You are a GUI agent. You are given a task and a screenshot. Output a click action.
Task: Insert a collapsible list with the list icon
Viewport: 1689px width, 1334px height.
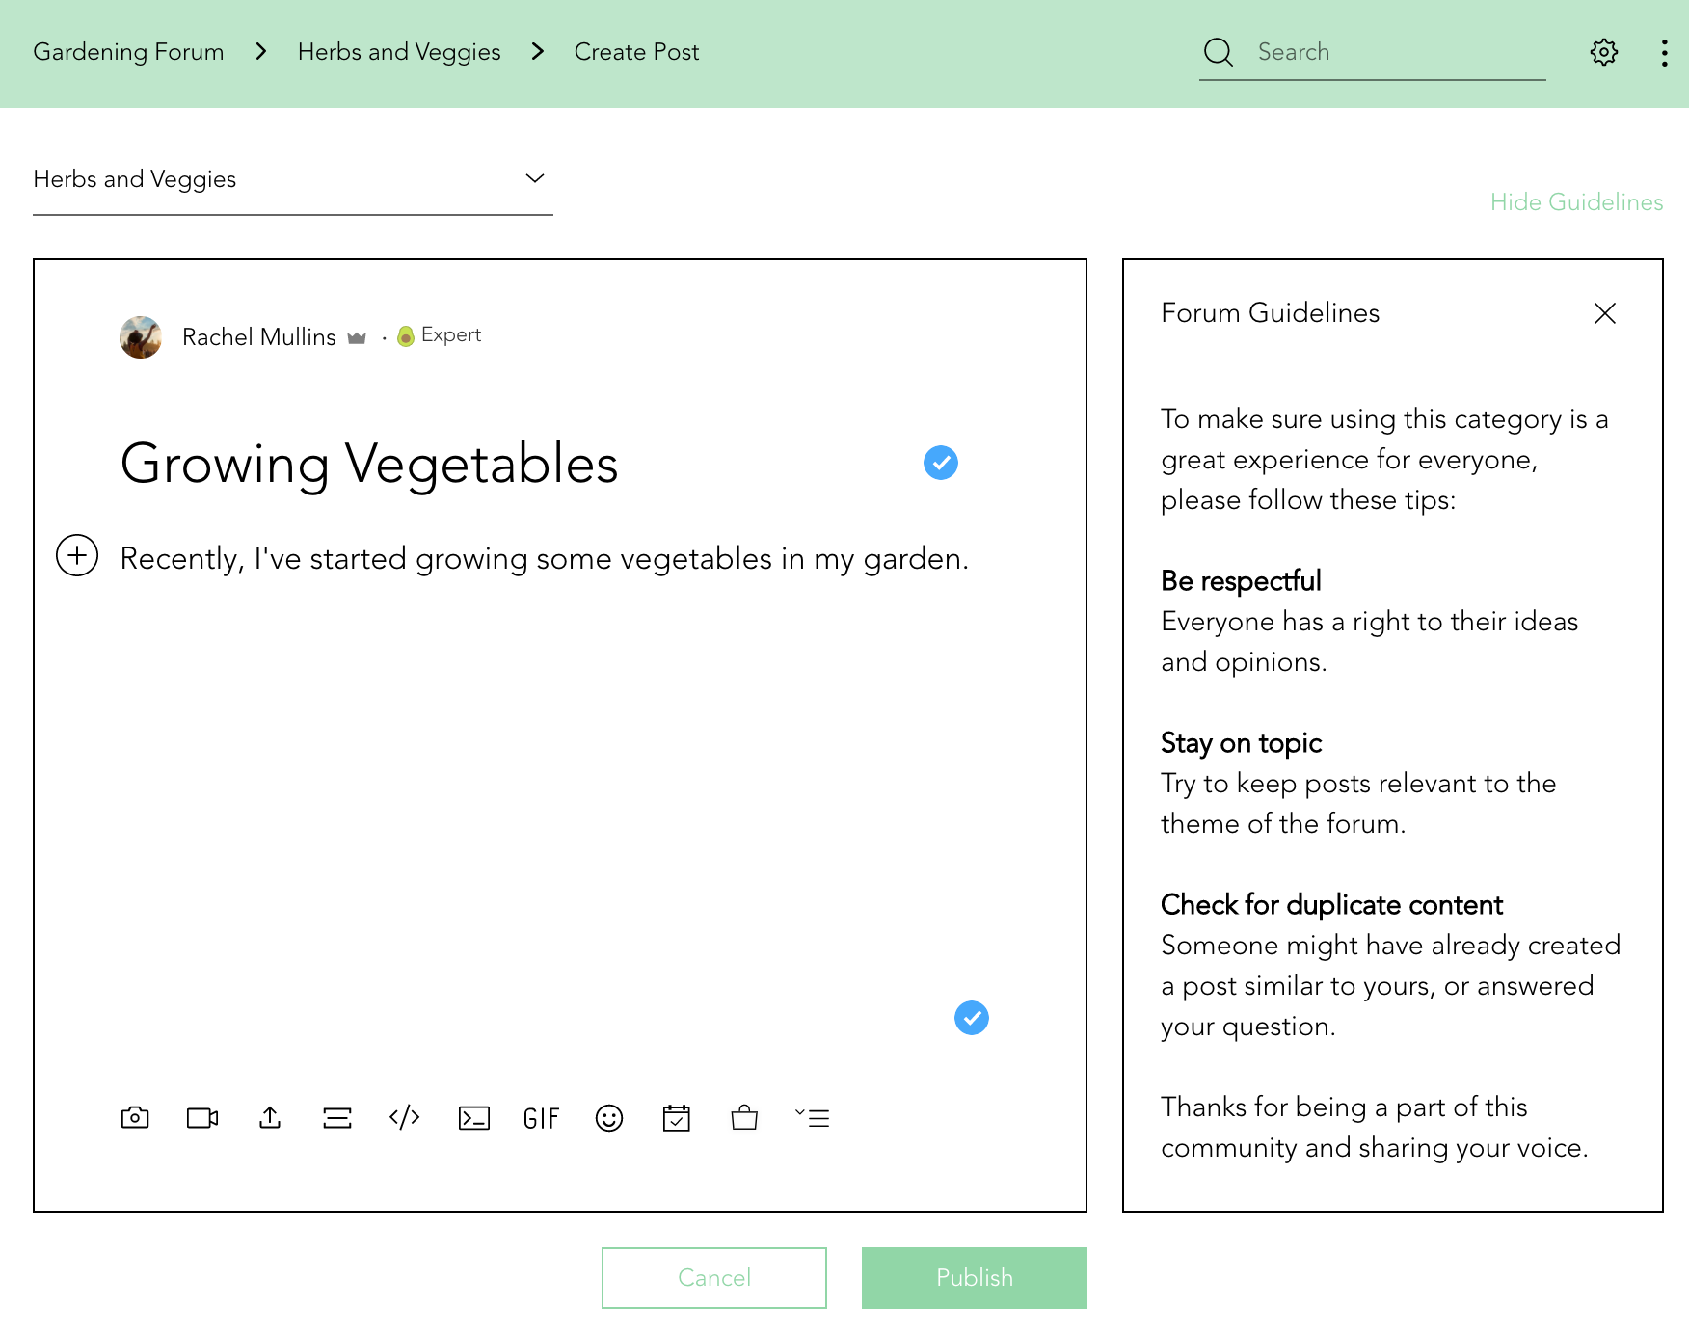[x=813, y=1117]
